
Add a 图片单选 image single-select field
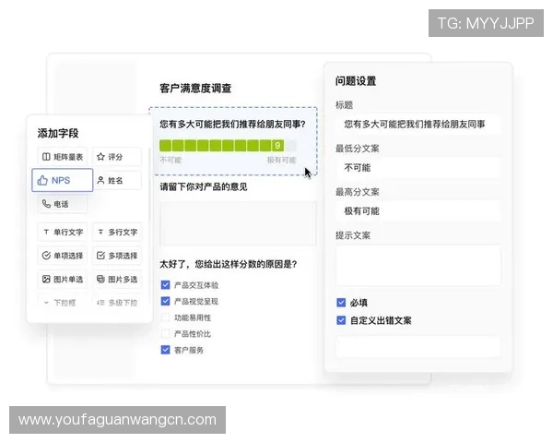click(63, 279)
